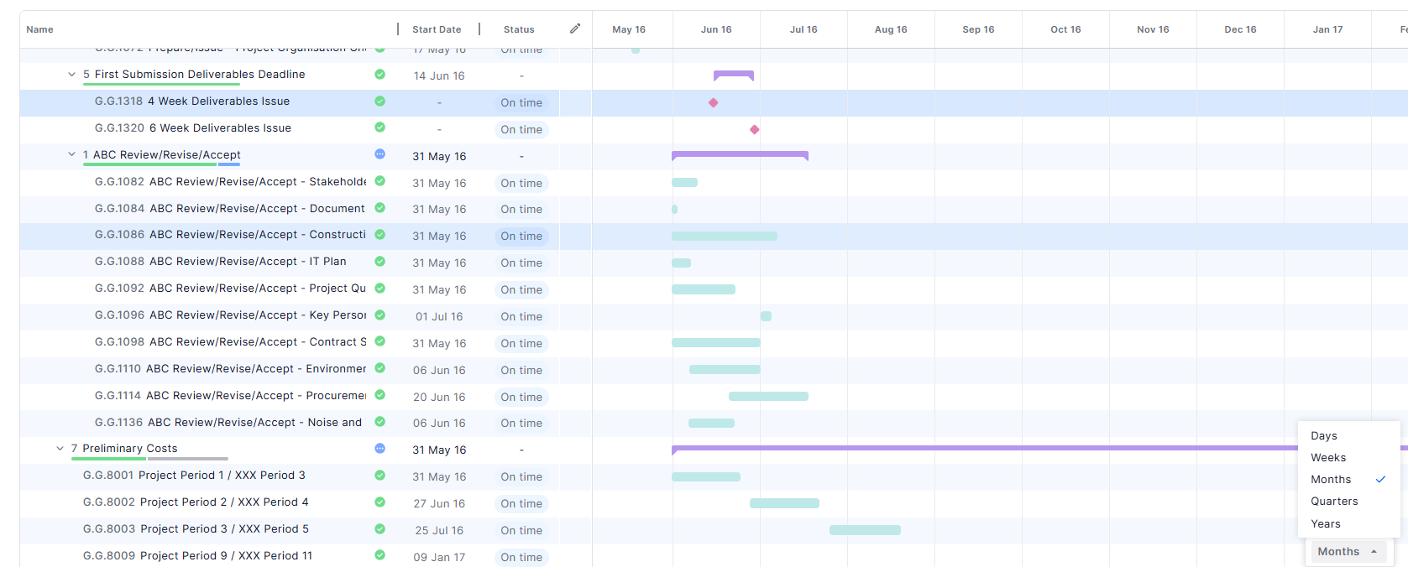Screen dimensions: 1408x567
Task: Click start date 01 Jul 16 of G.G.1096
Action: (x=439, y=317)
